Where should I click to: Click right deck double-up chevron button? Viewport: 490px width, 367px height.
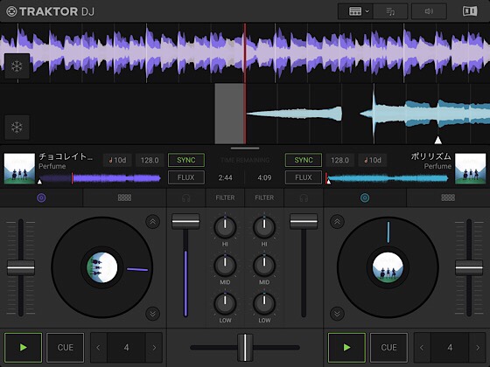click(337, 222)
